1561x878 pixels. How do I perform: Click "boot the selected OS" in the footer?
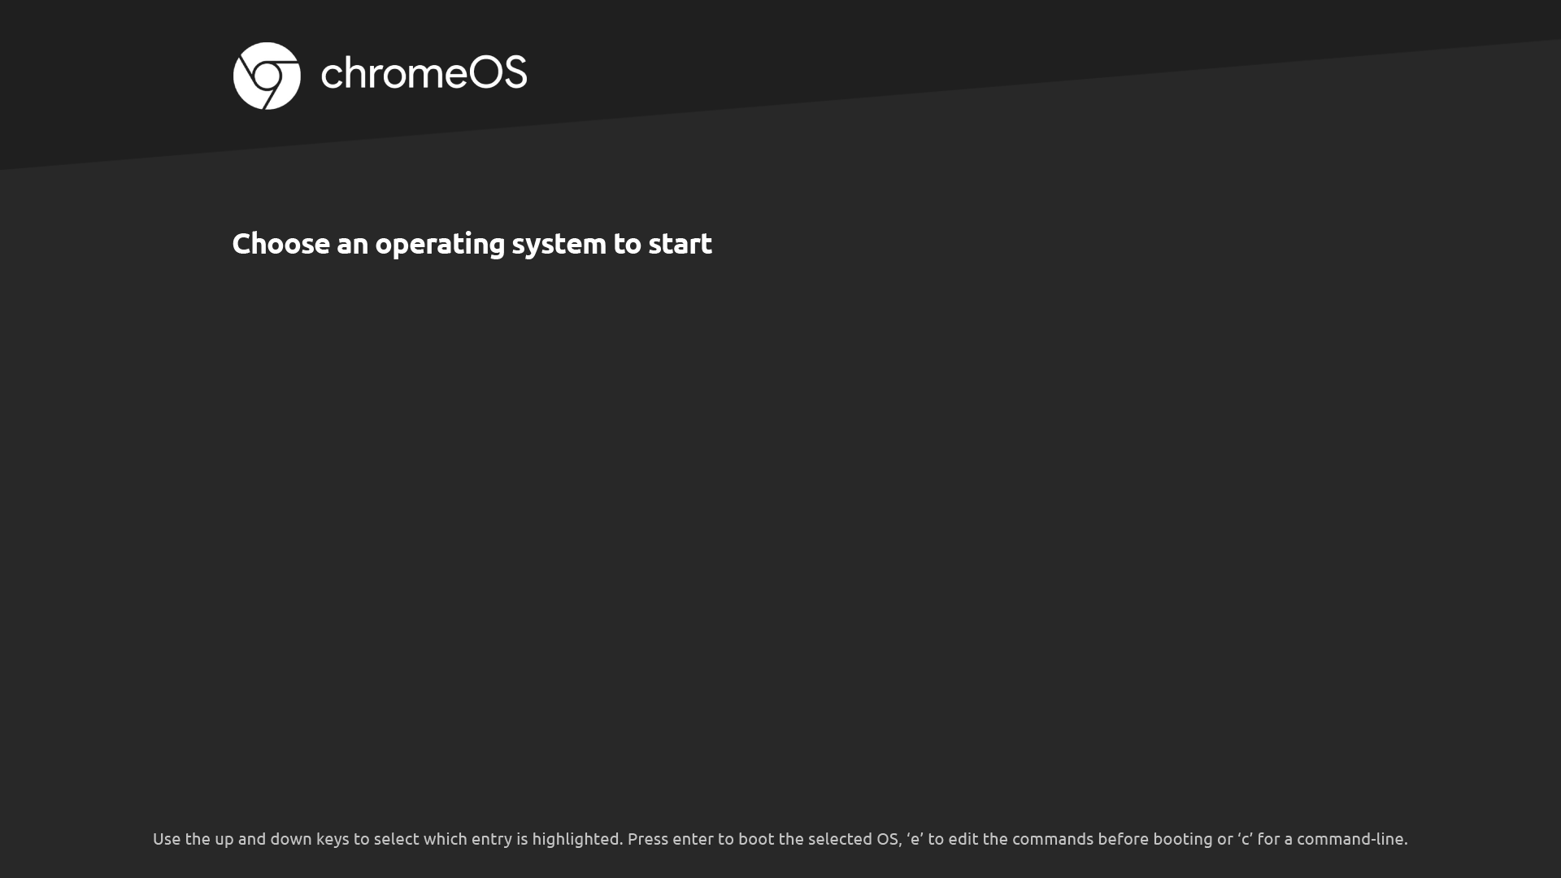[818, 839]
